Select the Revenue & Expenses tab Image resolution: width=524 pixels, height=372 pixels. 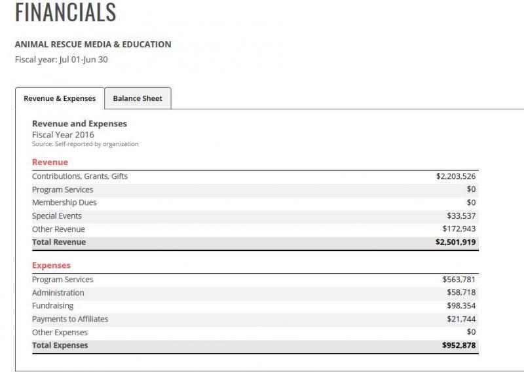[x=60, y=98]
